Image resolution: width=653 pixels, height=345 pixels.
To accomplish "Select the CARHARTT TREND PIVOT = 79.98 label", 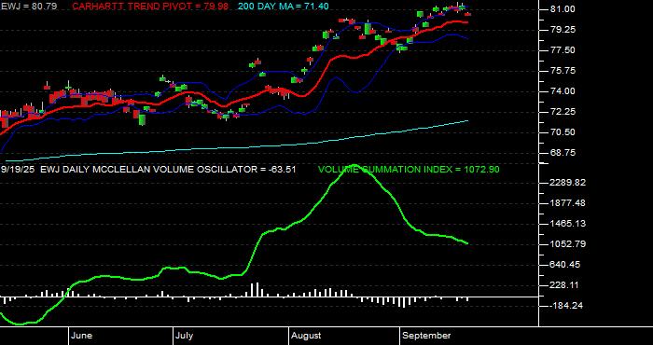I will click(x=151, y=7).
